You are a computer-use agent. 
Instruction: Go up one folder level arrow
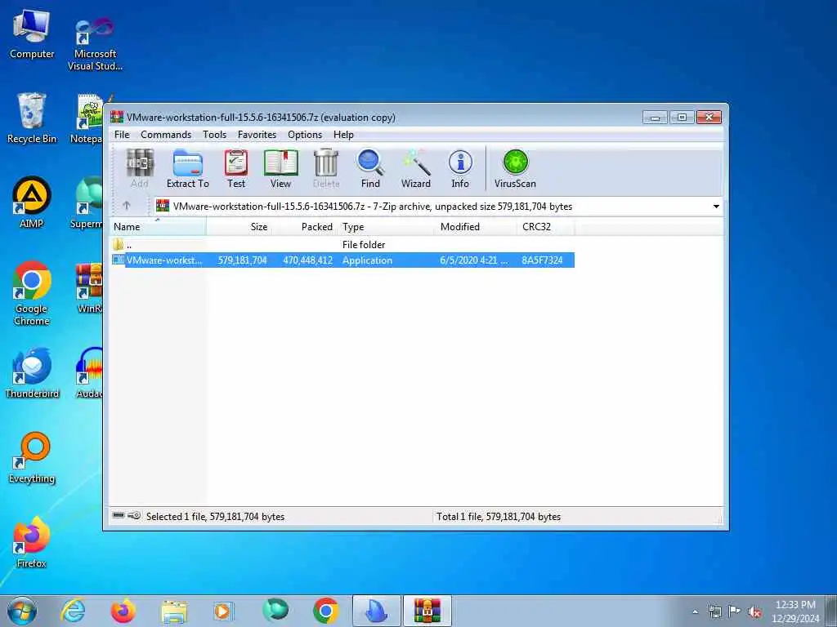pos(127,205)
